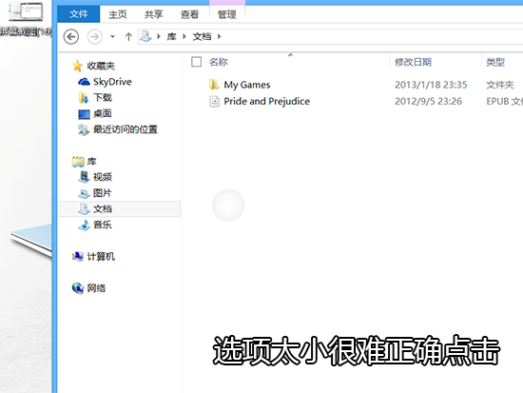This screenshot has height=393, width=523.
Task: Open the 文件 ribbon tab
Action: point(79,14)
